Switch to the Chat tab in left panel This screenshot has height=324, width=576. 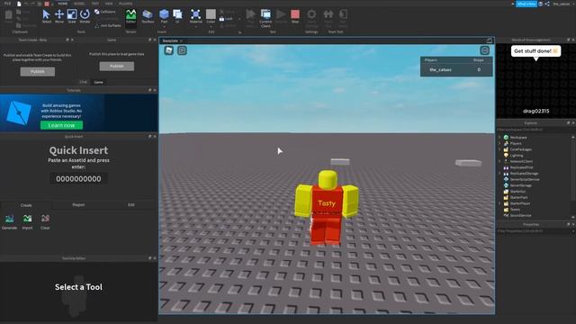[84, 82]
